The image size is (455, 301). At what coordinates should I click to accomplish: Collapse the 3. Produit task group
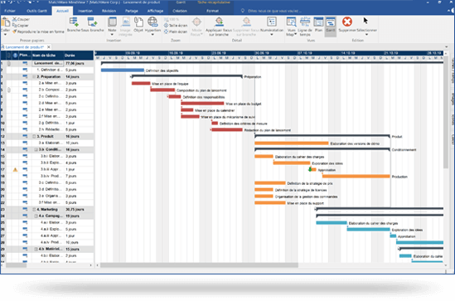[34, 137]
